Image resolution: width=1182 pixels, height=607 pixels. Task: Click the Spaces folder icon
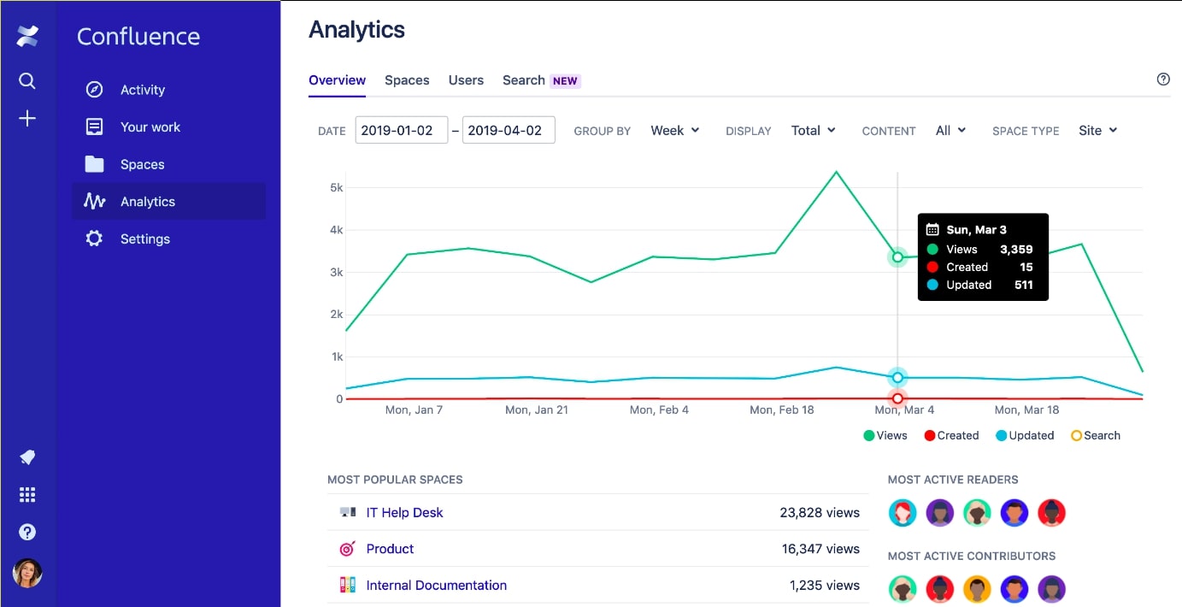(95, 164)
